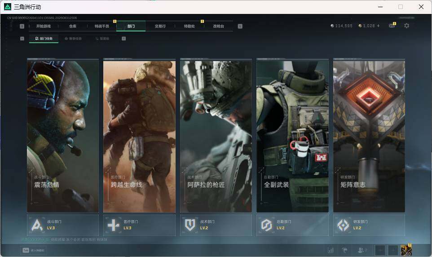The width and height of the screenshot is (432, 257).
Task: Click the flag icon in bottom bar
Action: (345, 250)
